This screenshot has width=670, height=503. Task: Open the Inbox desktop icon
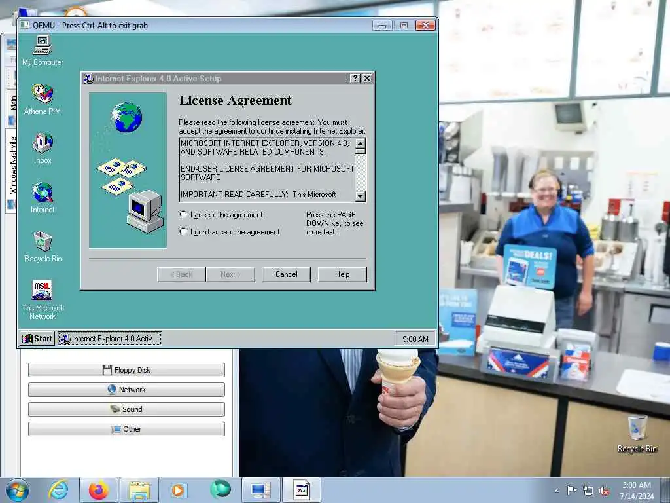click(x=43, y=148)
